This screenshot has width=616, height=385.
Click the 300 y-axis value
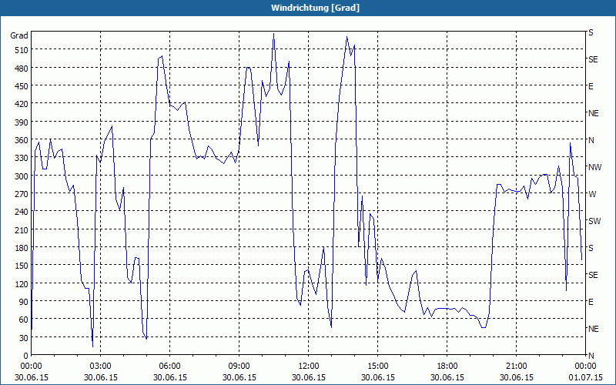pos(22,176)
